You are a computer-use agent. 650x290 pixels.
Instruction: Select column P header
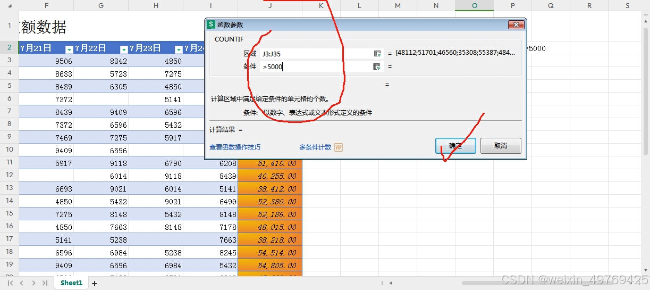[513, 5]
